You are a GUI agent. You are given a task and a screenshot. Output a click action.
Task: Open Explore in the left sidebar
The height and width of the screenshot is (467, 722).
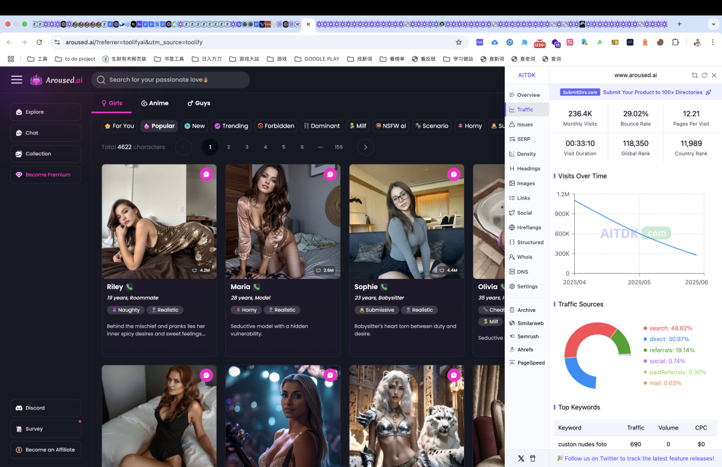pos(45,112)
